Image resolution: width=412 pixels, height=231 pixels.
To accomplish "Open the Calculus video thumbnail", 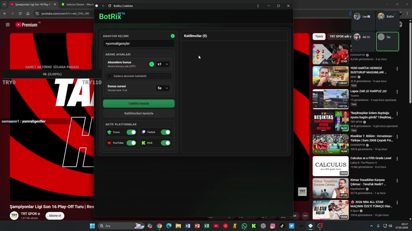I will [x=331, y=166].
